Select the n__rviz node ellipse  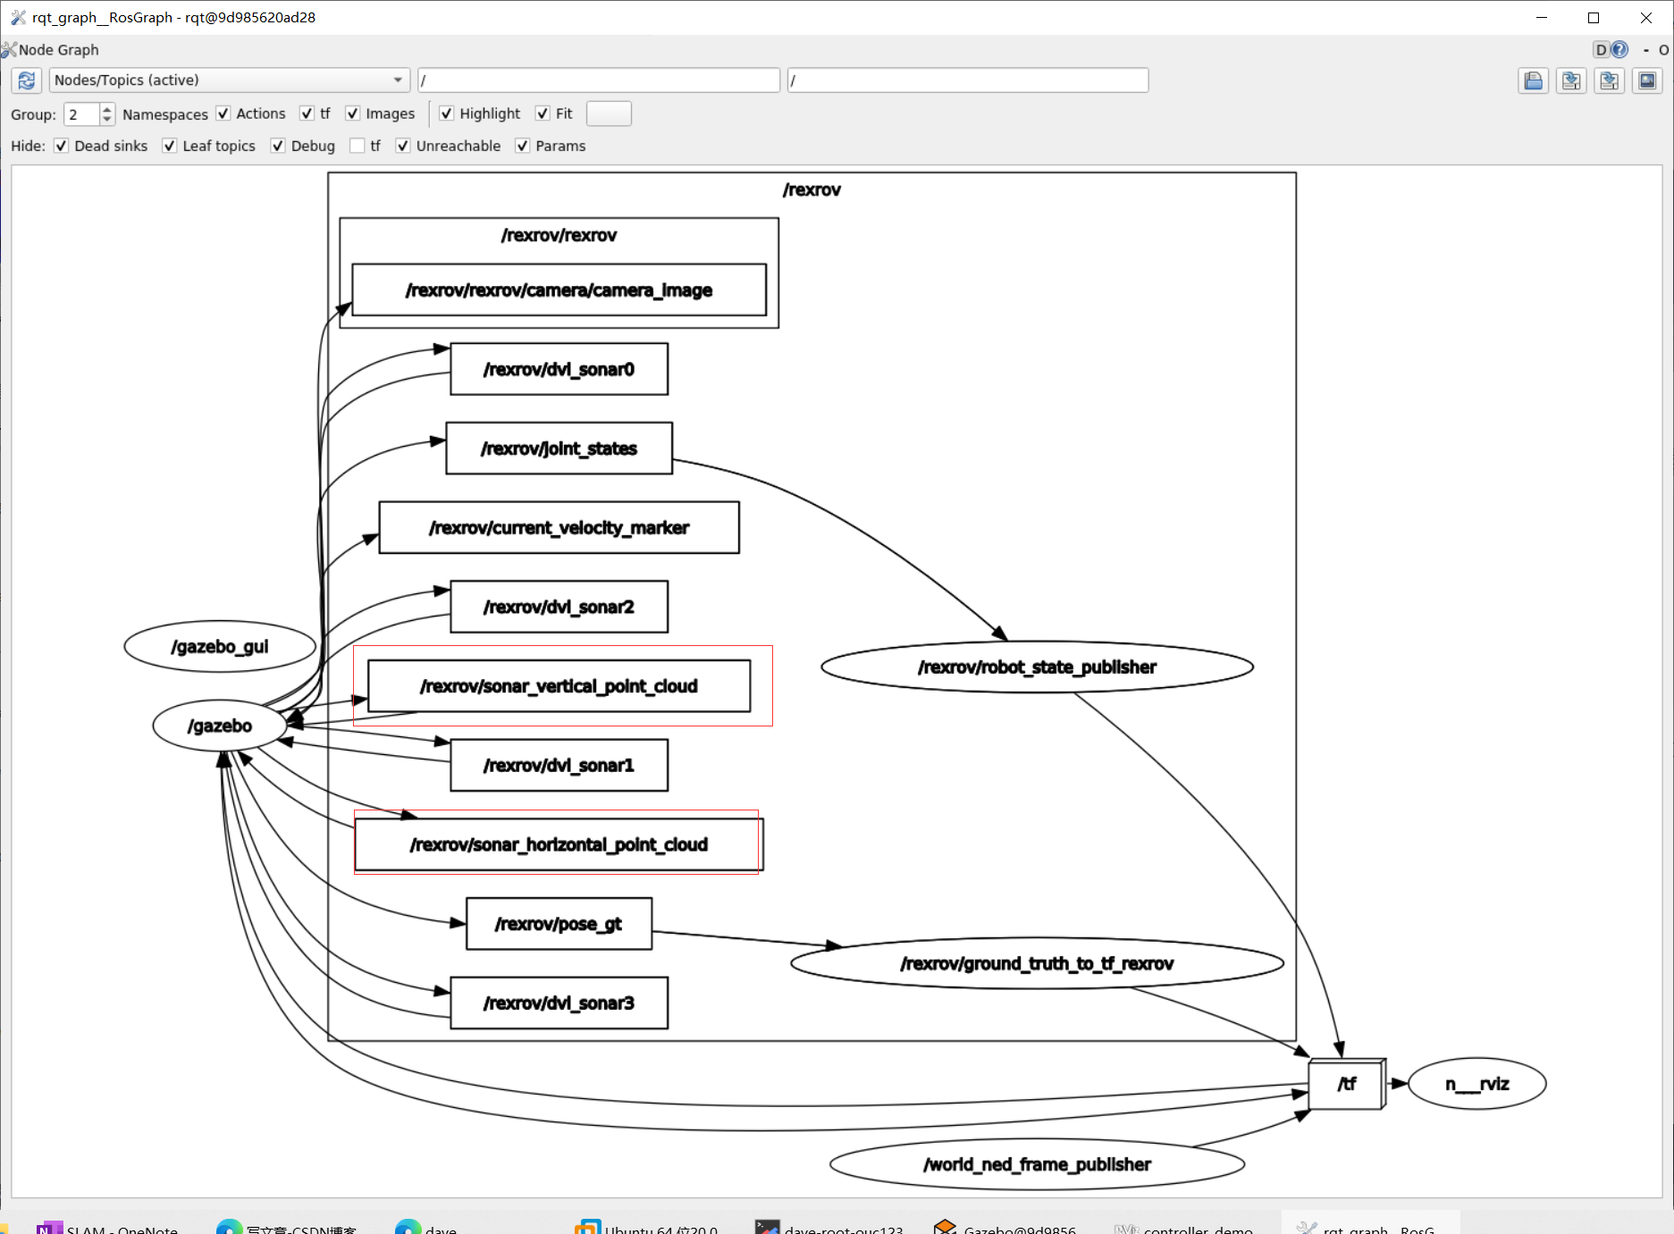click(1477, 1084)
